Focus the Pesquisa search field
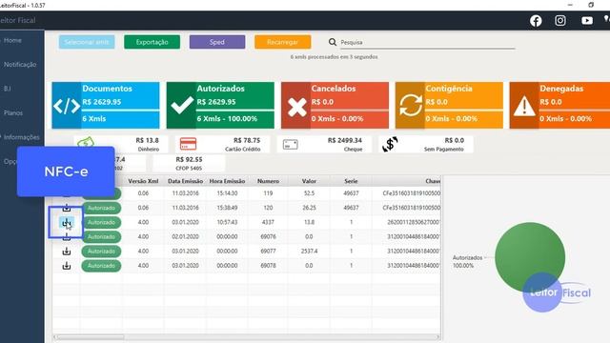The width and height of the screenshot is (610, 343). (427, 42)
